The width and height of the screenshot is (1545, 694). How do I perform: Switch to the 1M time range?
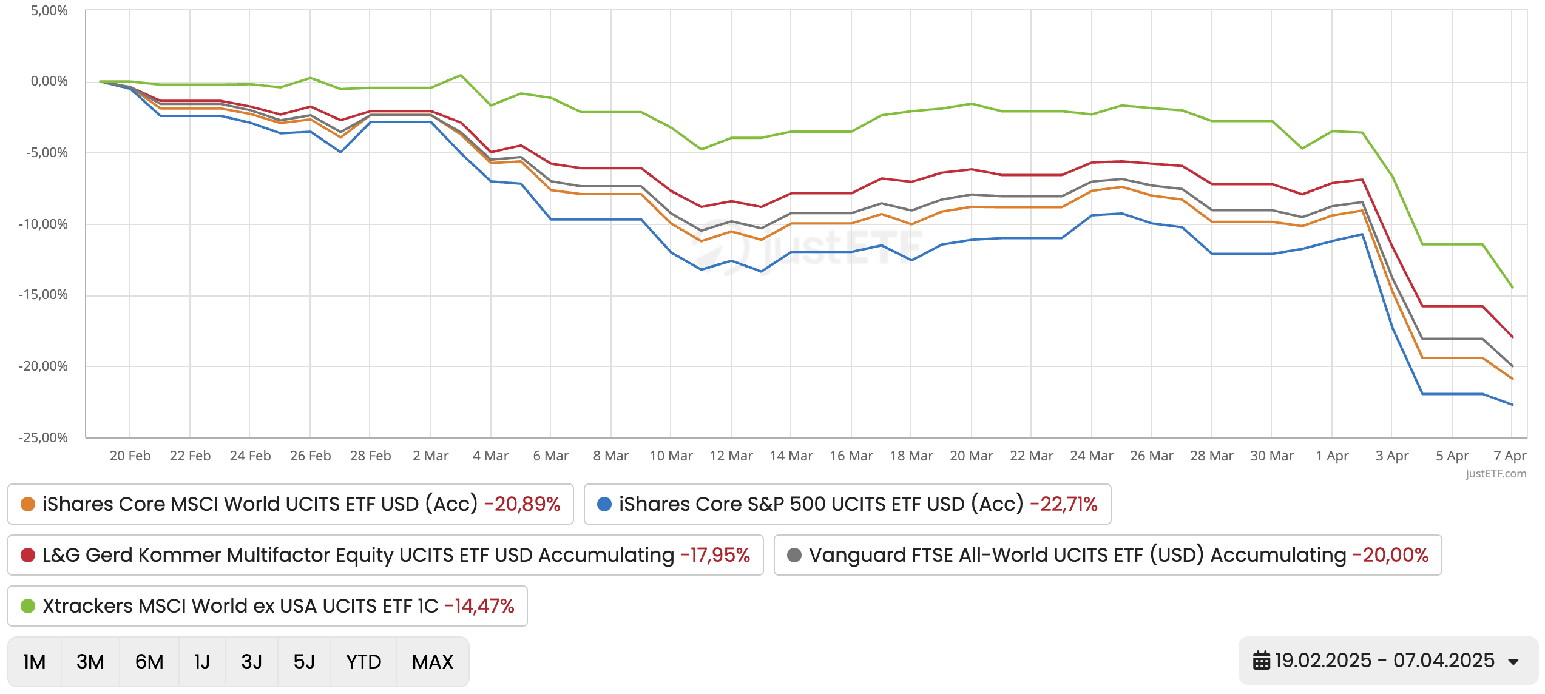coord(35,661)
